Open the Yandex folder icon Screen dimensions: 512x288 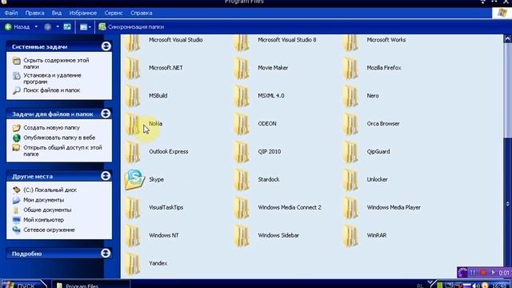133,263
